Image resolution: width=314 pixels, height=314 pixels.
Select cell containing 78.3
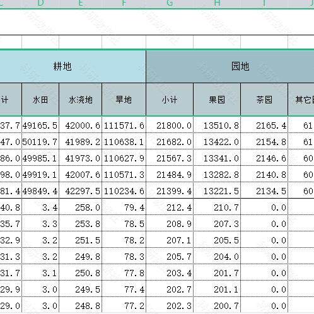(x=124, y=256)
